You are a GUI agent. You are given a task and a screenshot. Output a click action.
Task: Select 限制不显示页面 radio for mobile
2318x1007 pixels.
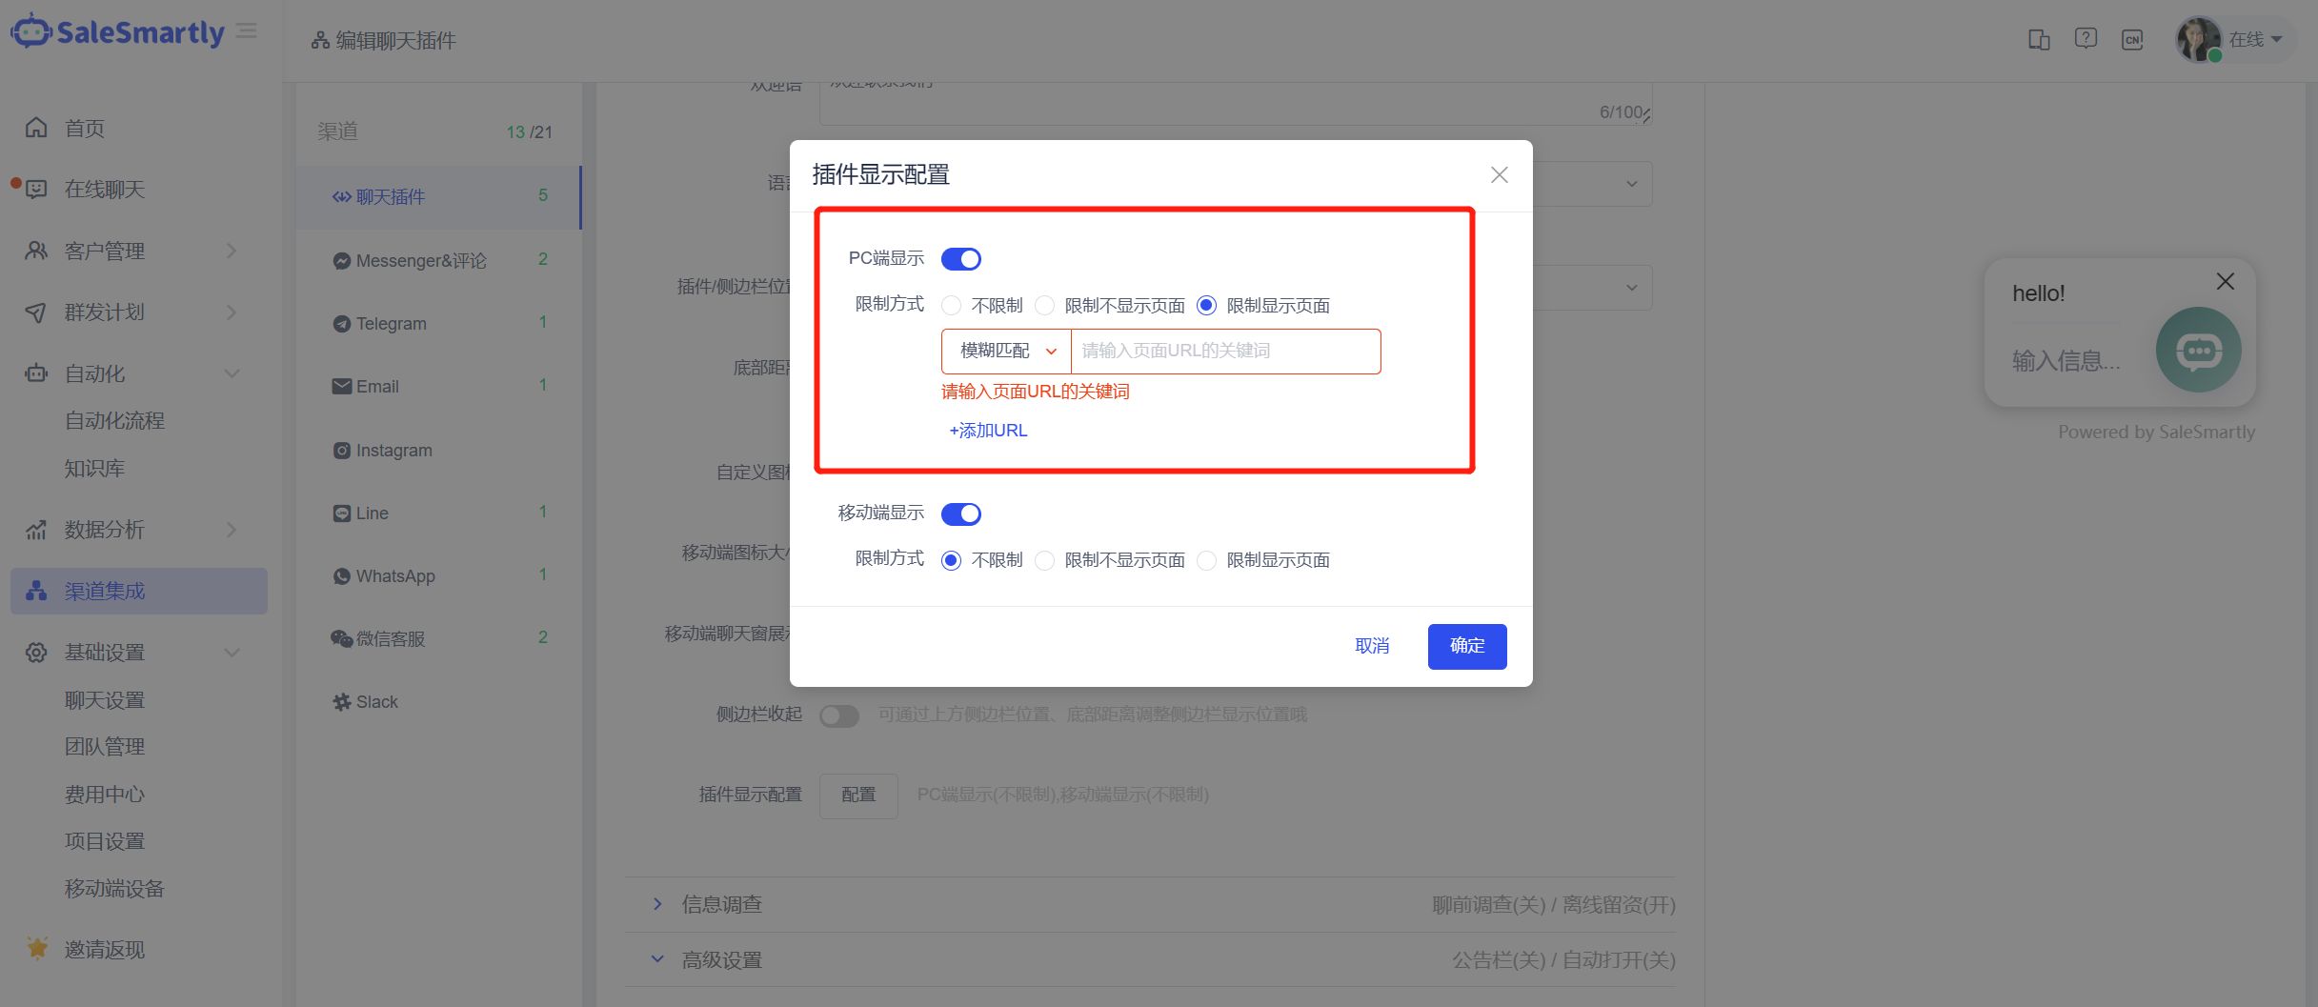click(1044, 560)
